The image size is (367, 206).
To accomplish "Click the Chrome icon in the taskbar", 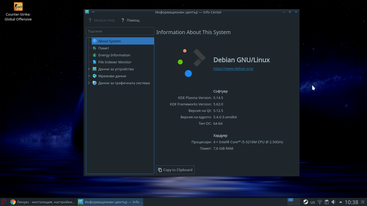I will (13, 202).
